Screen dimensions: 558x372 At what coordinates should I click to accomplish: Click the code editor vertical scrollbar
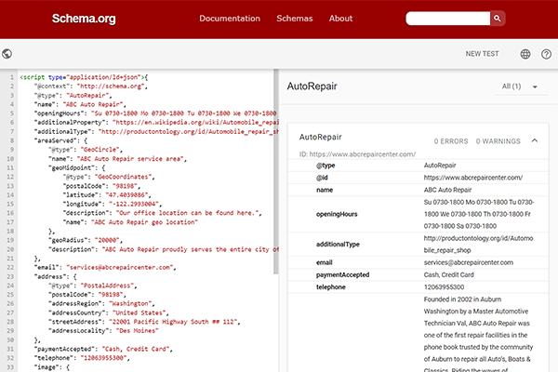(276, 171)
